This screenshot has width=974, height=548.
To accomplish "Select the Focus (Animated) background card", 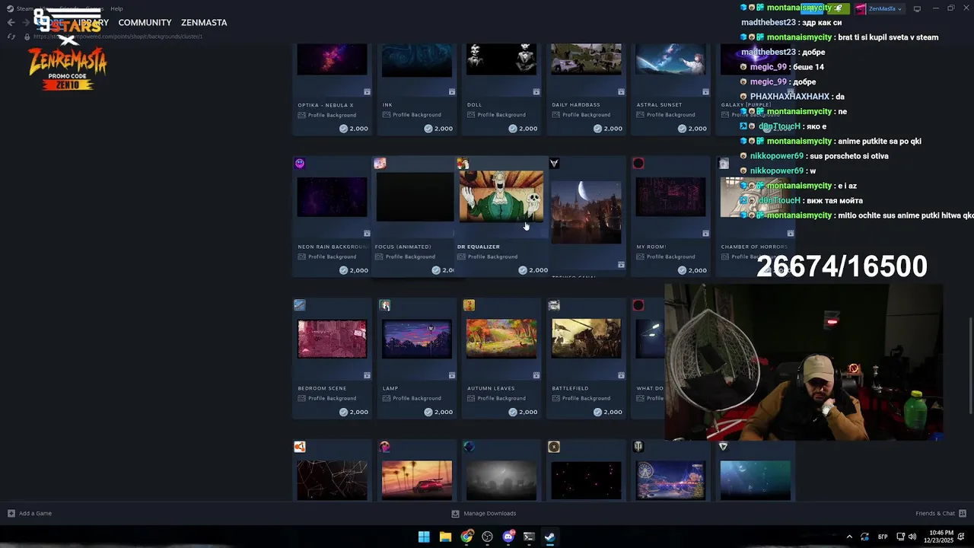I will click(415, 217).
